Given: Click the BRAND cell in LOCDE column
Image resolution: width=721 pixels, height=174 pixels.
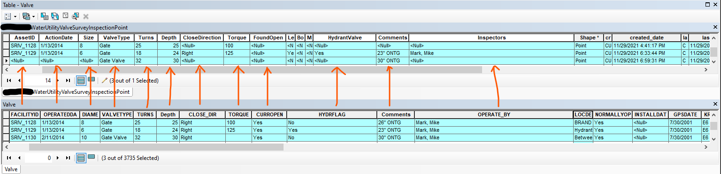Looking at the screenshot, I should [583, 122].
